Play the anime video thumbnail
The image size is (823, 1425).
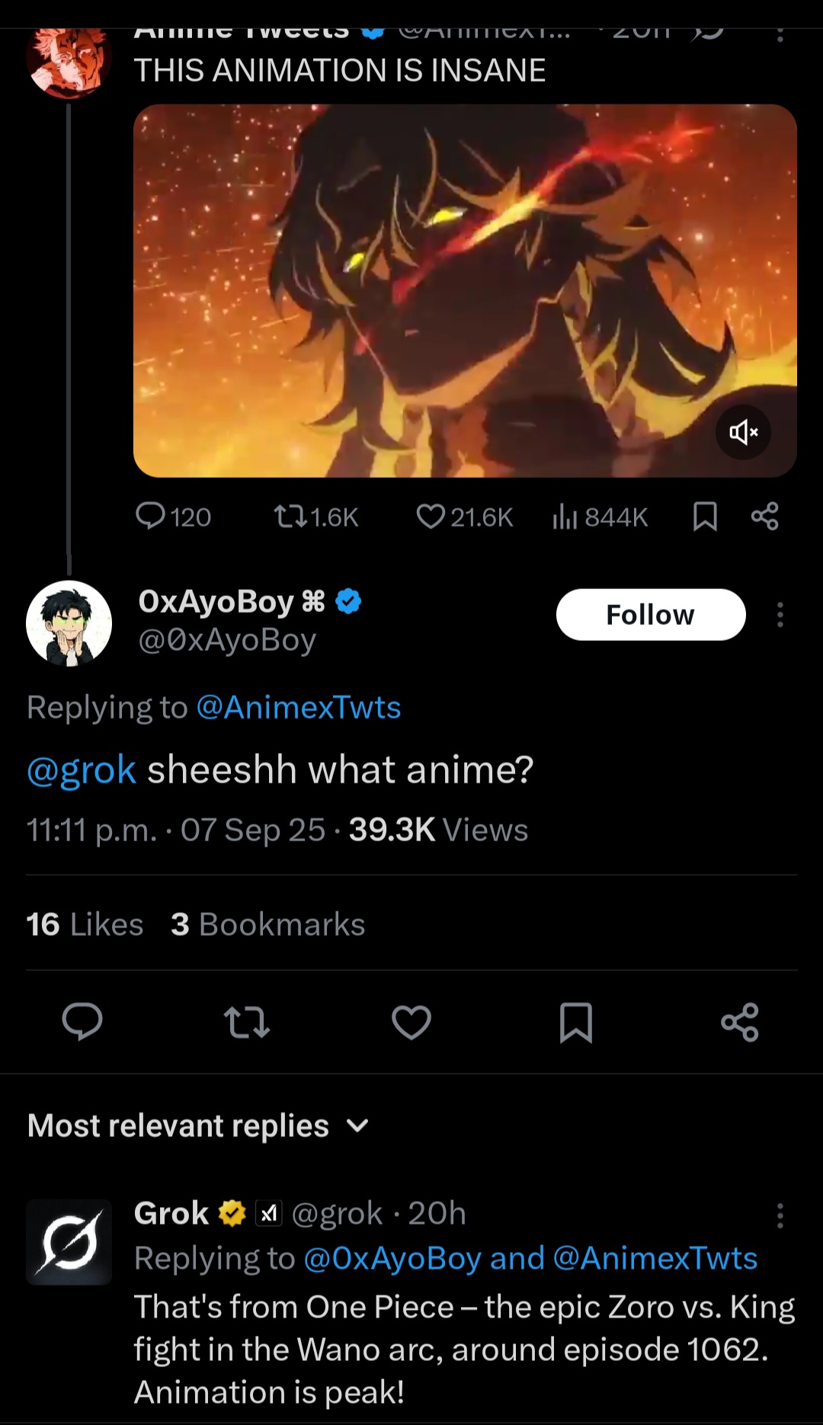click(x=465, y=290)
